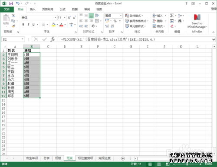The width and height of the screenshot is (217, 167).
Task: Click the Enter checkmark in formula bar
Action: pos(44,39)
